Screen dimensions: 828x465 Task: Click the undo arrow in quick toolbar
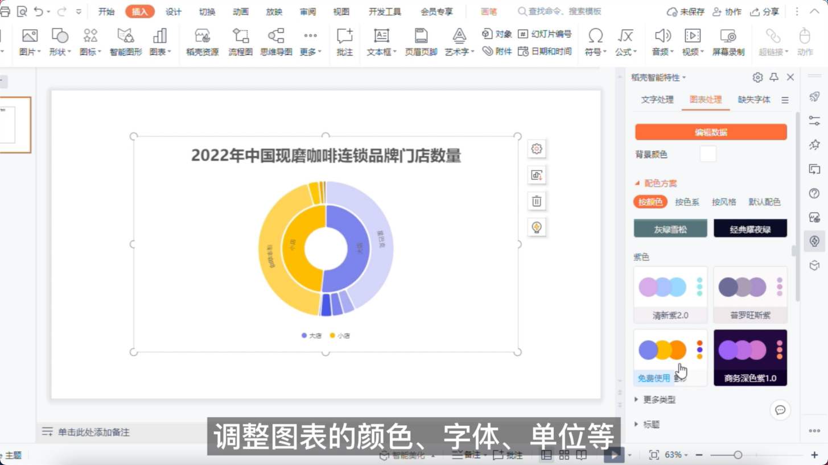[39, 11]
